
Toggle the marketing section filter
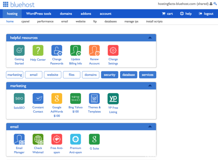coord(15,75)
